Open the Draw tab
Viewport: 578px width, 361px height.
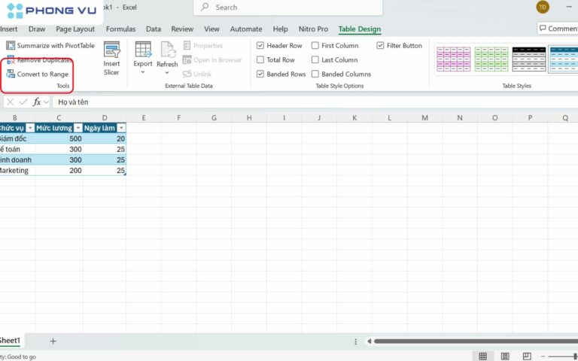(37, 29)
